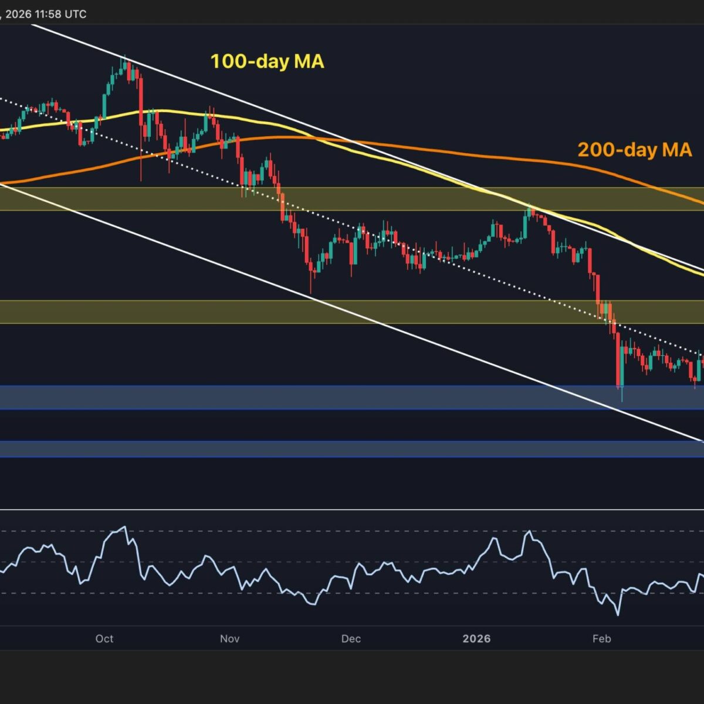Select the Nov label on time axis
This screenshot has width=704, height=704.
click(x=229, y=638)
